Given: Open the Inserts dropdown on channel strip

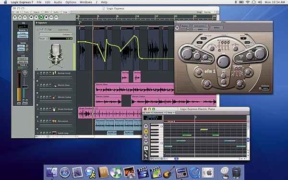Looking at the screenshot, I should 23,30.
